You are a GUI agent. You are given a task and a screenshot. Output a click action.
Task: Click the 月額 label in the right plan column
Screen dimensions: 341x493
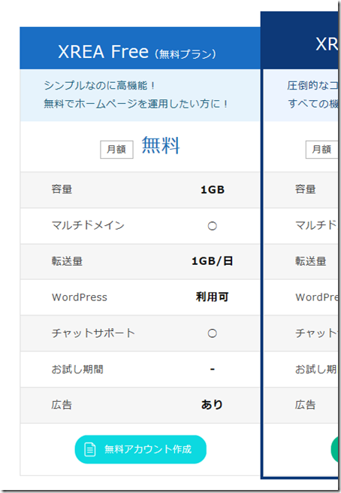point(321,149)
